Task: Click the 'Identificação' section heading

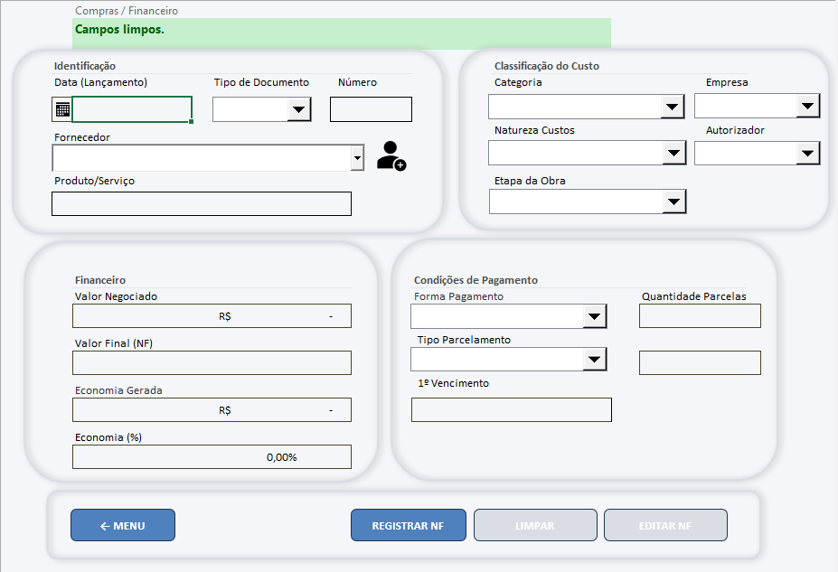Action: click(85, 66)
